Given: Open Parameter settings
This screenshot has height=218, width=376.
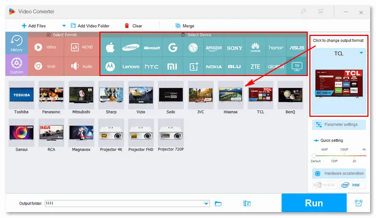Looking at the screenshot, I should [x=339, y=125].
